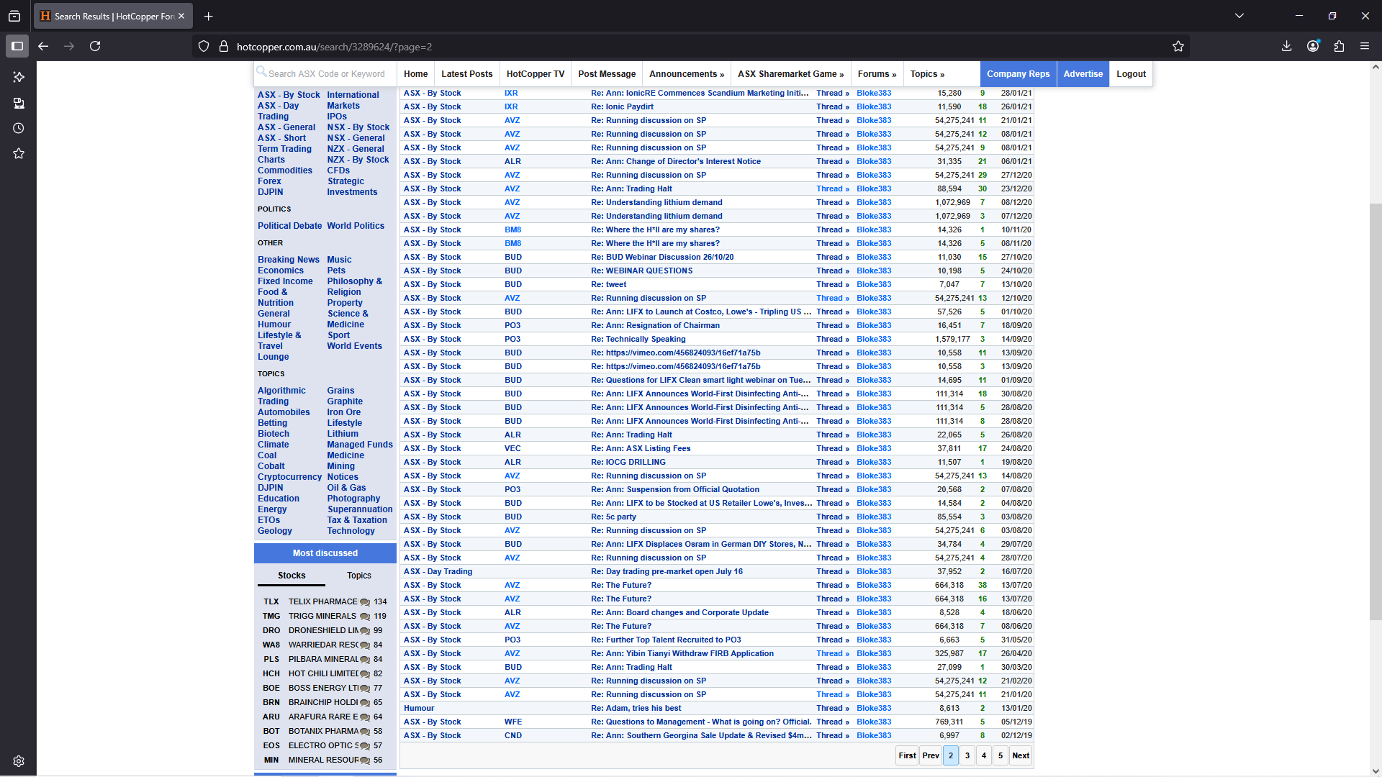This screenshot has height=777, width=1382.
Task: Expand the Forums dropdown menu
Action: [877, 73]
